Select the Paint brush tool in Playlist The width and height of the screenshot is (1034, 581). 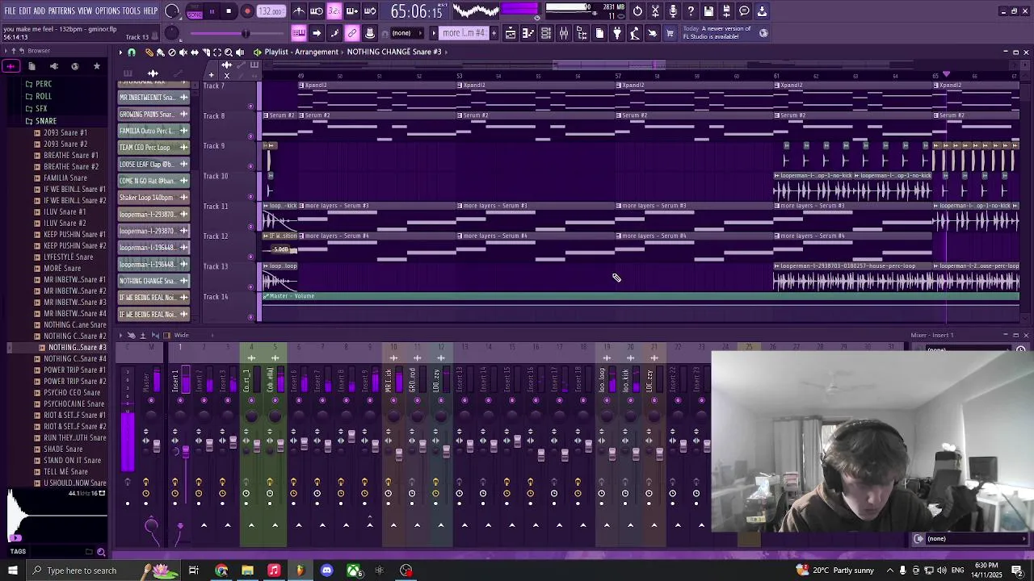pyautogui.click(x=160, y=52)
